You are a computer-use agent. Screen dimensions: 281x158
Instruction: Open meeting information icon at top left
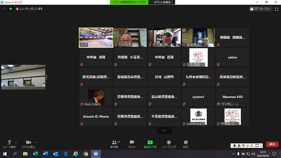(x=4, y=9)
